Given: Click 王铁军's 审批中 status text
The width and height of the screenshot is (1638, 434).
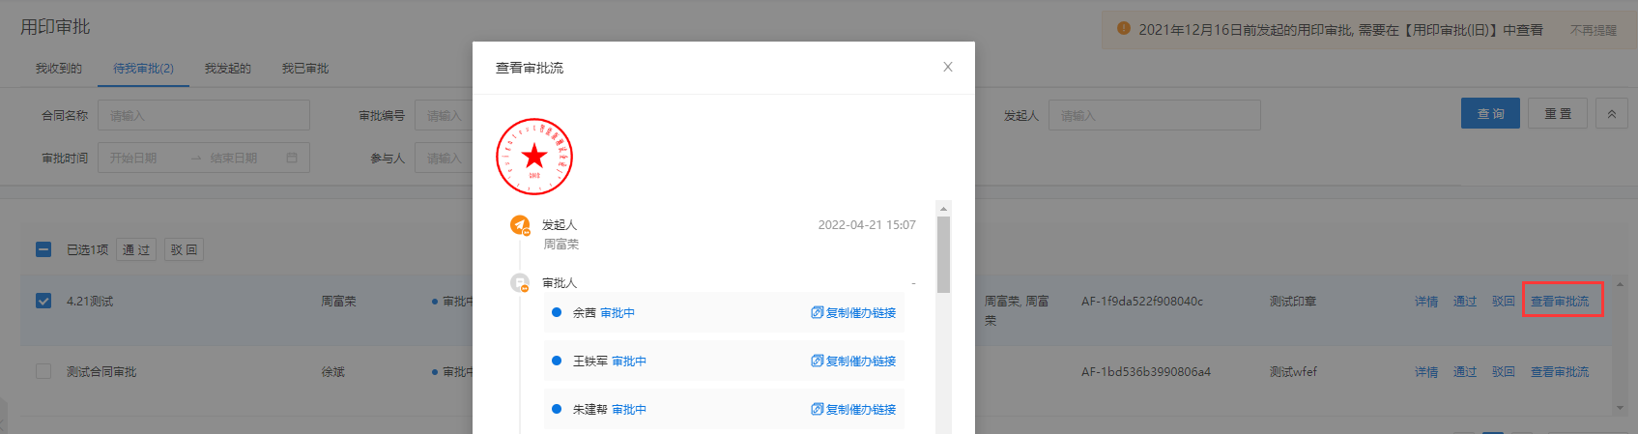Looking at the screenshot, I should coord(629,362).
